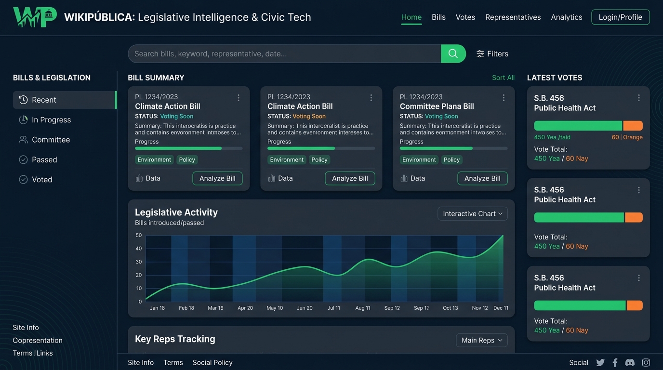The image size is (663, 370).
Task: Open the Facebook social link
Action: pos(615,363)
